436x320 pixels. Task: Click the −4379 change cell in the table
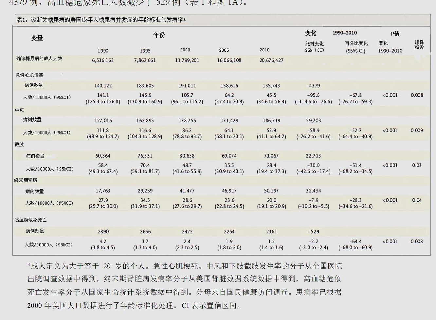pyautogui.click(x=313, y=86)
